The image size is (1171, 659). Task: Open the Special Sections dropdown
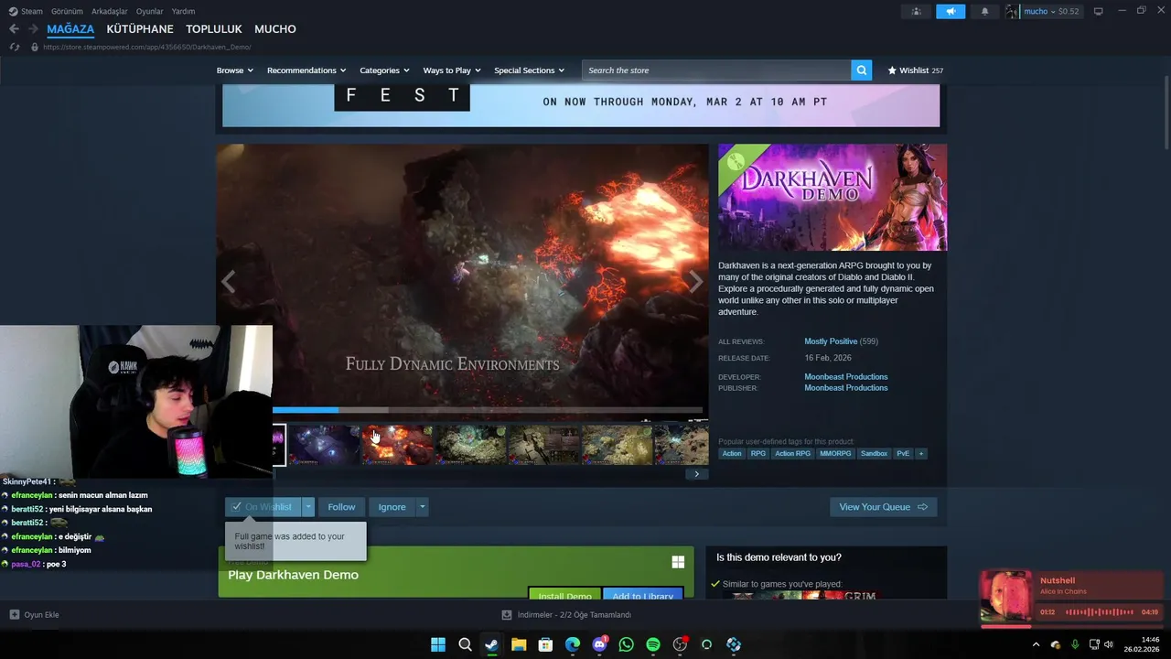point(529,70)
